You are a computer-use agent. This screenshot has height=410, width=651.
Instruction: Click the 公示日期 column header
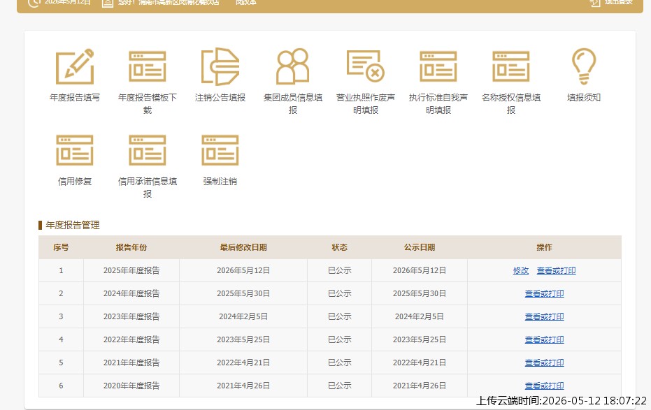420,247
